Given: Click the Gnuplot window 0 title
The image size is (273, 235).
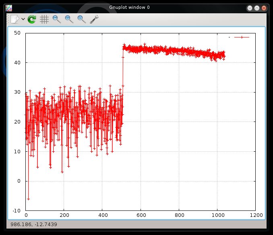Looking at the screenshot, I should pos(129,8).
